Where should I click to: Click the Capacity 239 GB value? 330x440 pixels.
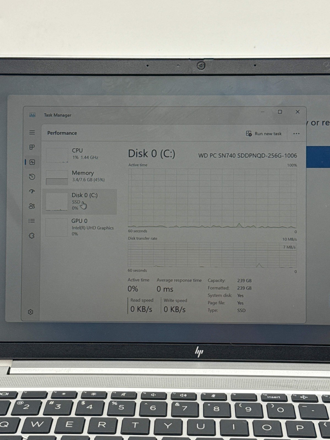(x=244, y=281)
